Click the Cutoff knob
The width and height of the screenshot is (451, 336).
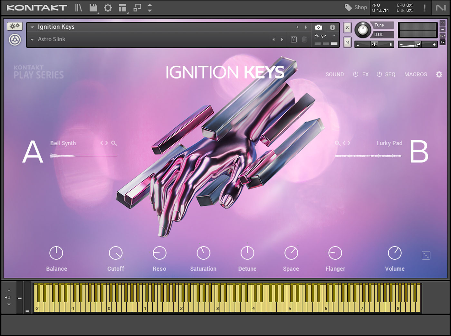(116, 253)
